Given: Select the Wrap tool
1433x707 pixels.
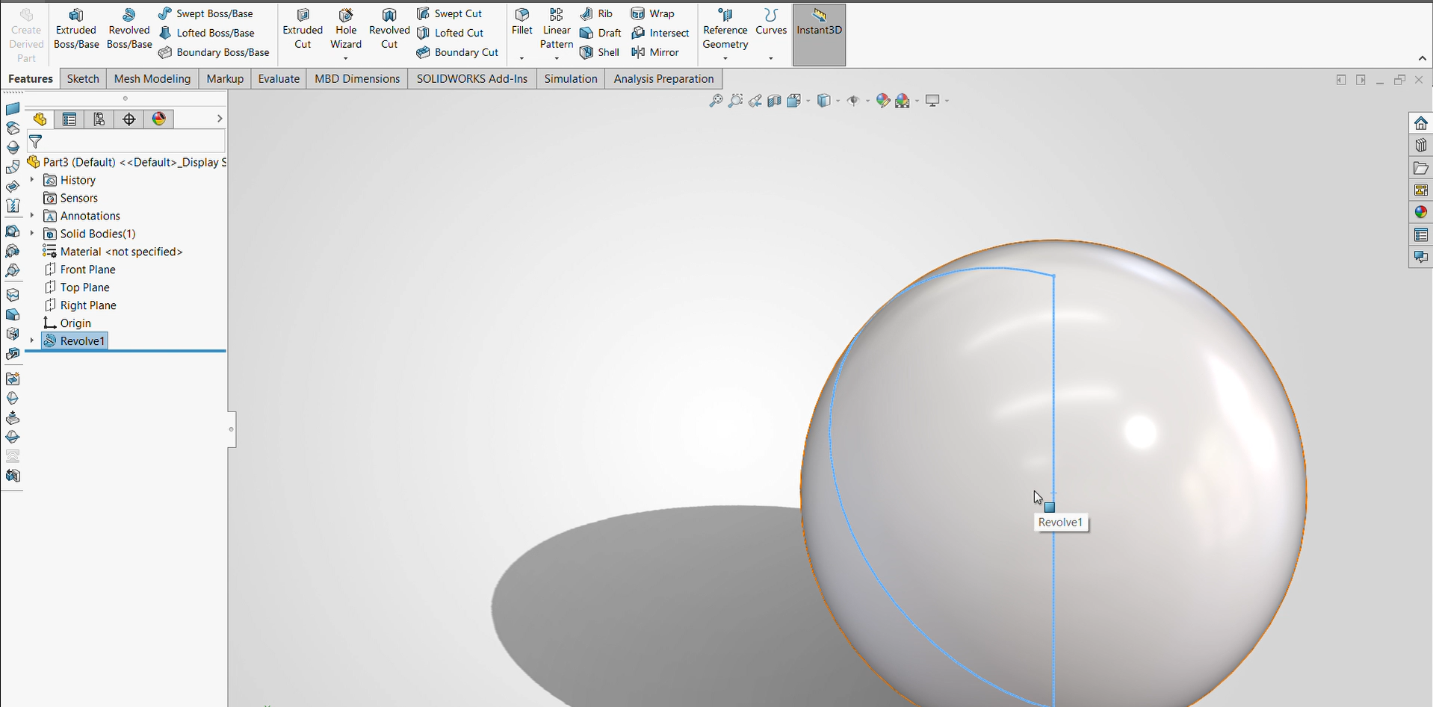Looking at the screenshot, I should pyautogui.click(x=652, y=13).
